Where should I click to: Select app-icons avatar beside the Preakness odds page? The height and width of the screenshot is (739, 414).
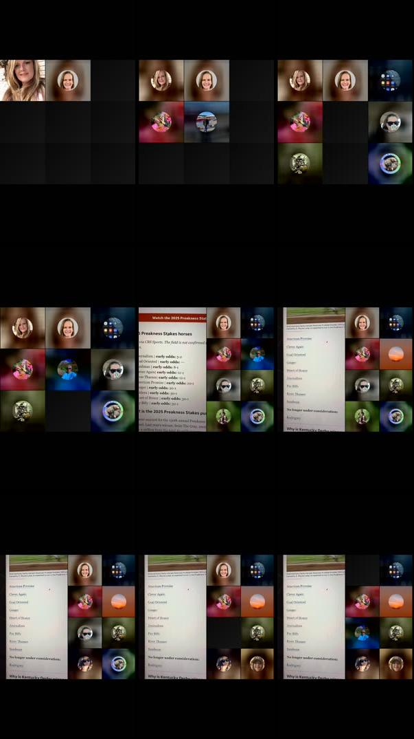coord(257,323)
